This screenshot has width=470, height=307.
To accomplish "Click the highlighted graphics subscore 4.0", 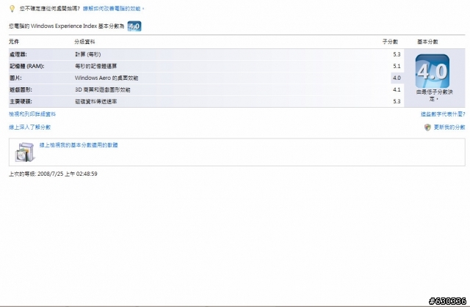I will tap(397, 78).
